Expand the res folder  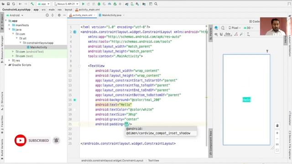click(x=9, y=61)
